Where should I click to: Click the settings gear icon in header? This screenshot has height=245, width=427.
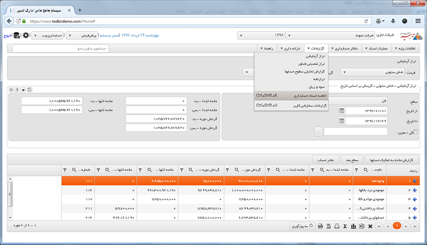click(25, 36)
